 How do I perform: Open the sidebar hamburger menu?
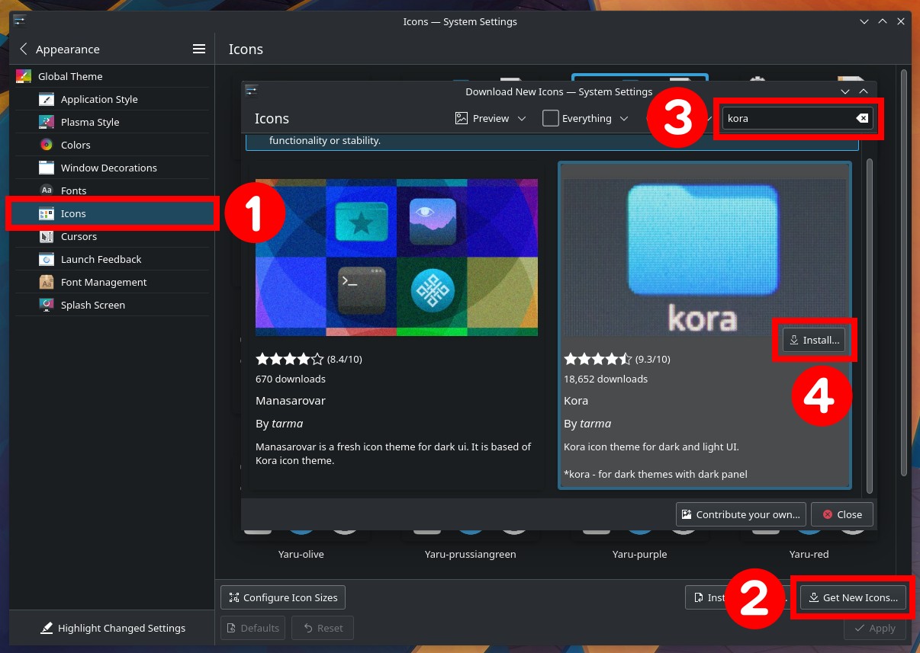pyautogui.click(x=199, y=49)
